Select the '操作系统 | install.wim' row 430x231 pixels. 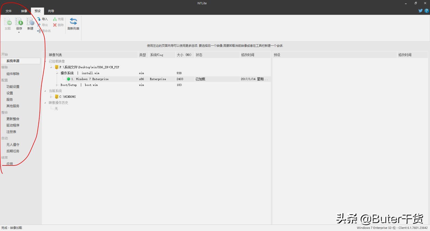pyautogui.click(x=80, y=73)
